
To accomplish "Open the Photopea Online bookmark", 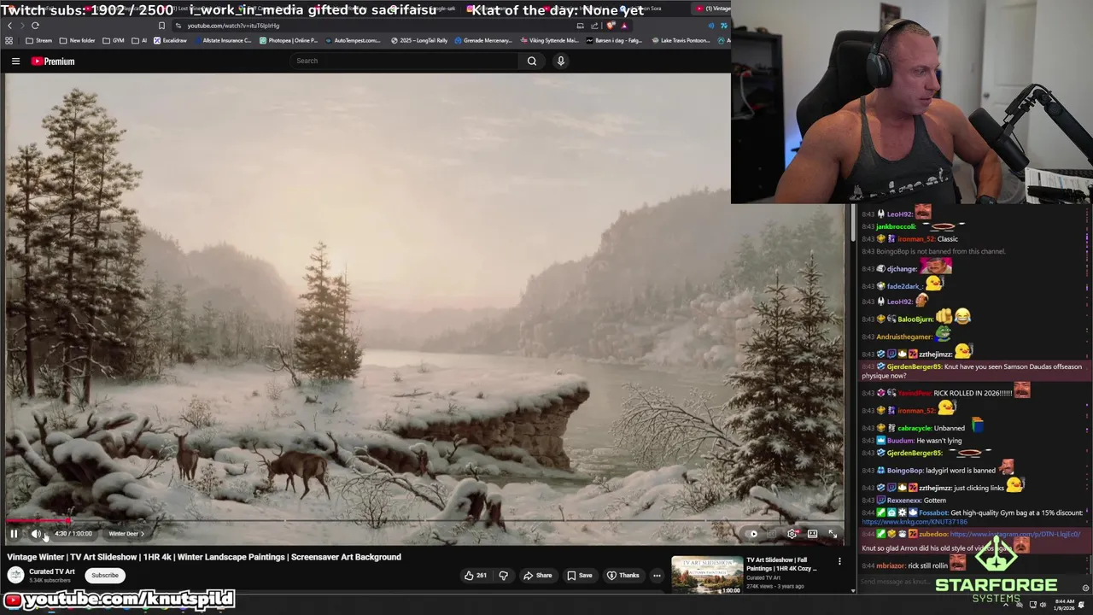I will (x=289, y=40).
